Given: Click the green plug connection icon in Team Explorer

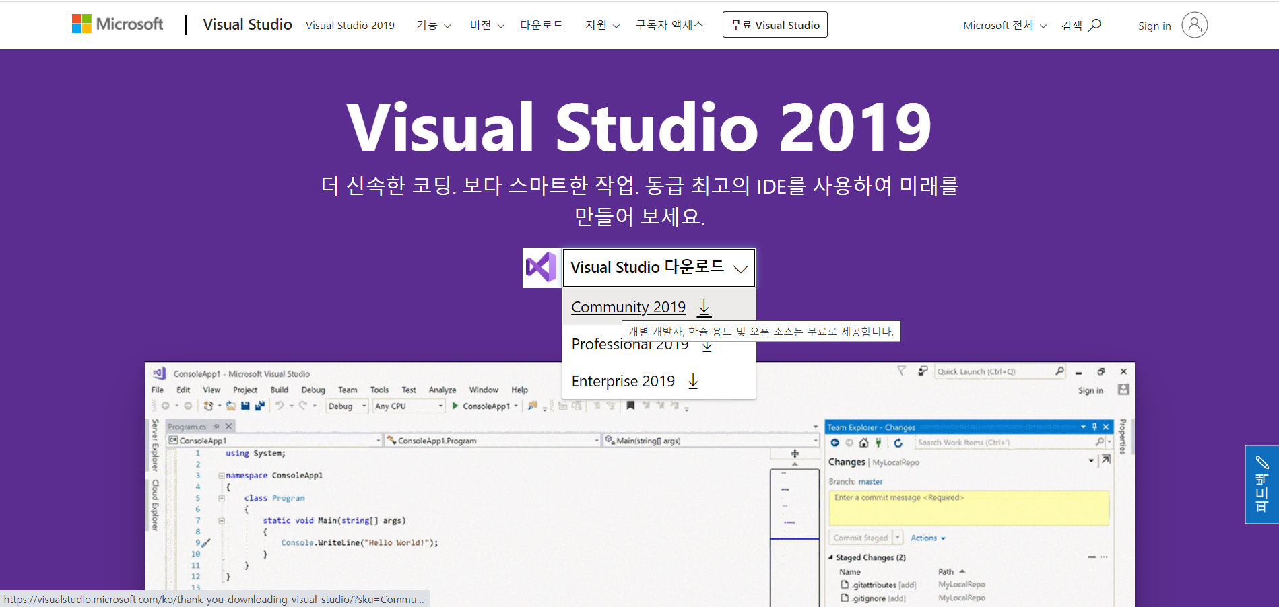Looking at the screenshot, I should 878,443.
